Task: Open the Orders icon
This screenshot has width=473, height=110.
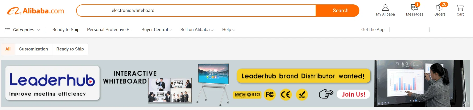Action: point(440,8)
